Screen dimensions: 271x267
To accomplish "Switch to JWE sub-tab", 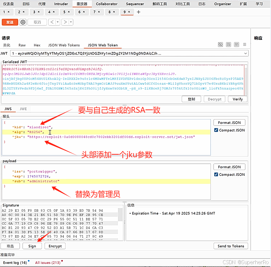I will (23, 109).
